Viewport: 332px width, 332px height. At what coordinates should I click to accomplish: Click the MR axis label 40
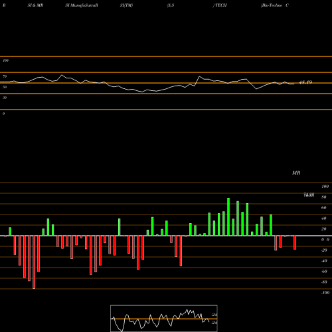324,218
